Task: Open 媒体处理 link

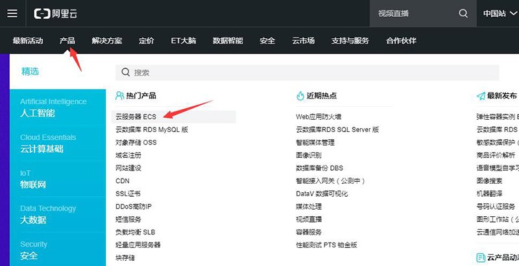Action: pos(309,206)
